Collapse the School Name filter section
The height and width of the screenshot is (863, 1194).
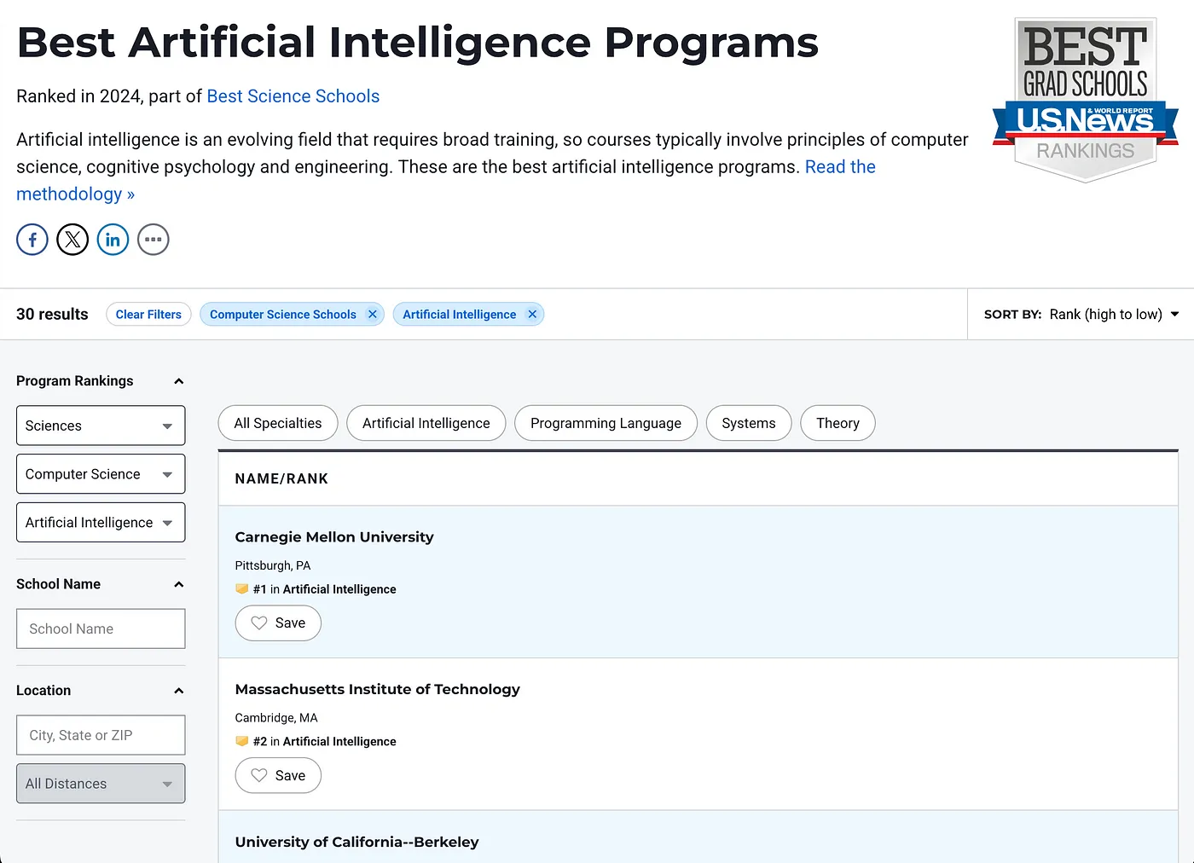pyautogui.click(x=178, y=584)
